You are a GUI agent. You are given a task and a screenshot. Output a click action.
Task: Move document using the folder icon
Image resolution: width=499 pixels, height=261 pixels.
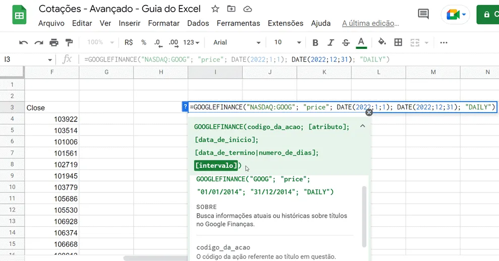pyautogui.click(x=232, y=9)
